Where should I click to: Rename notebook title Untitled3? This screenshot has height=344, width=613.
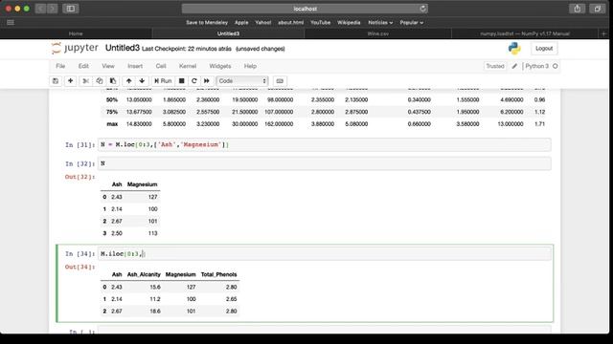pyautogui.click(x=122, y=48)
